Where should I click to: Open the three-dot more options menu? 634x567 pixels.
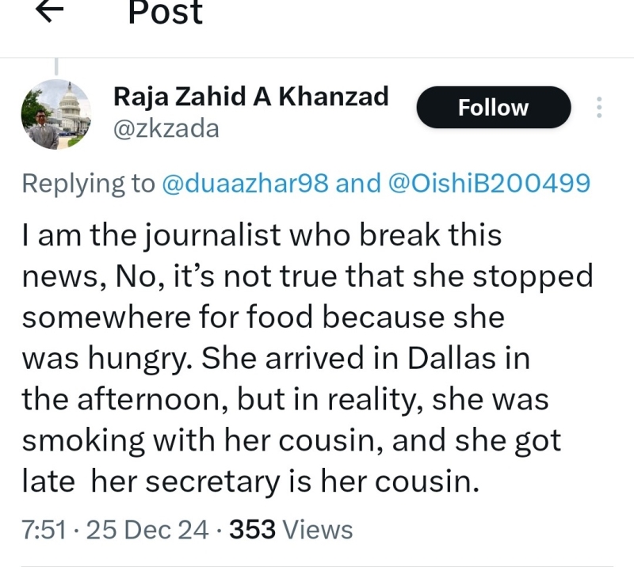pos(599,107)
